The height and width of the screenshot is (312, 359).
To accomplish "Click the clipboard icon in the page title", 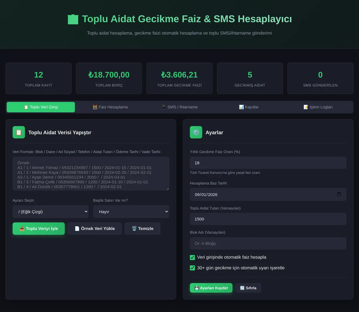I will 73,19.
